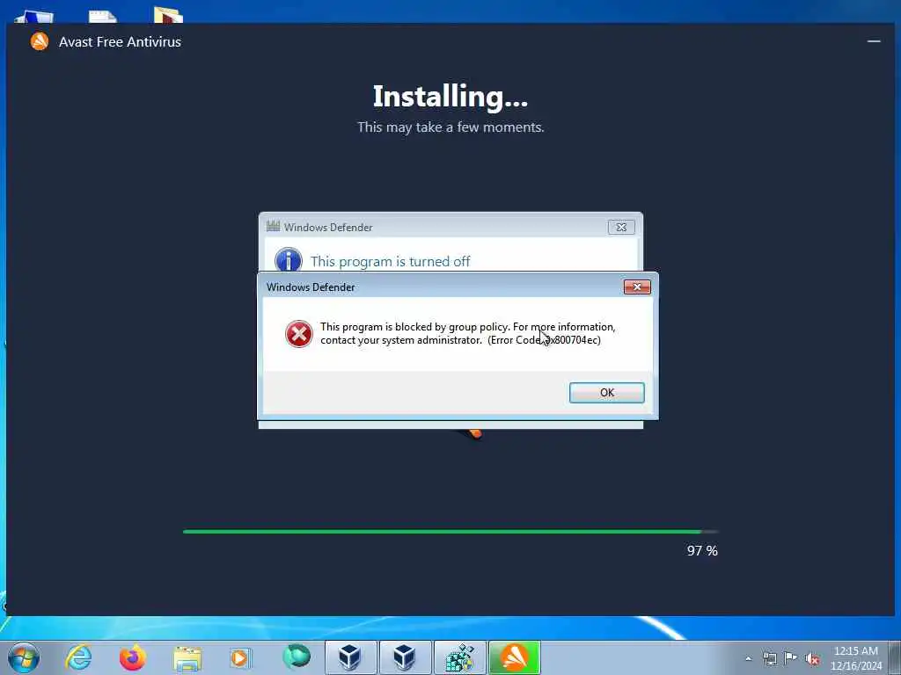901x675 pixels.
Task: Switch to the Avast installer taskbar button
Action: 514,657
